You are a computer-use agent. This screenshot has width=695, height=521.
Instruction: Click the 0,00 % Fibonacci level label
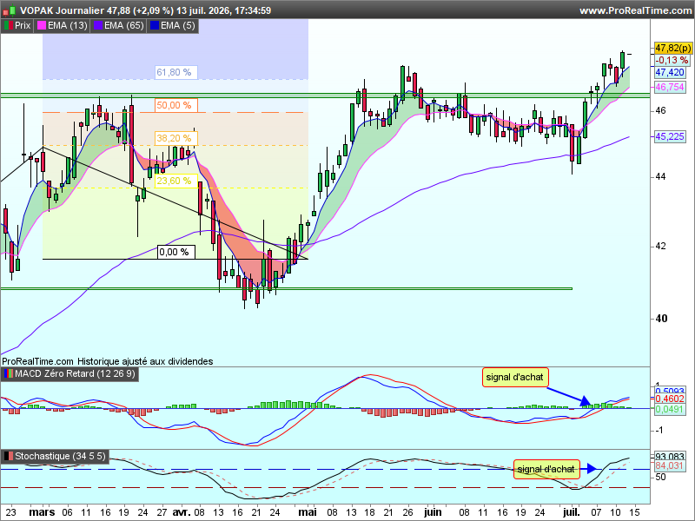[176, 252]
